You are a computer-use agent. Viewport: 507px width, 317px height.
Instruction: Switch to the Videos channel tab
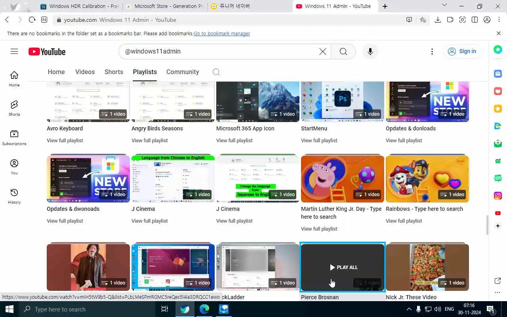tap(85, 72)
